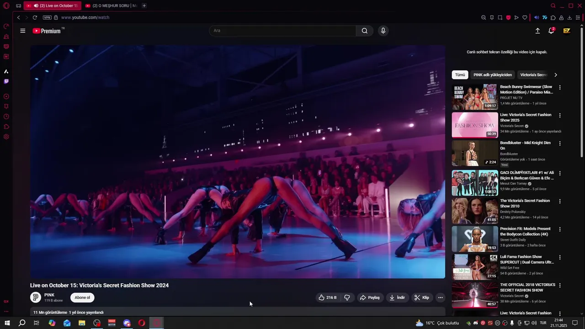The height and width of the screenshot is (329, 585).
Task: Toggle subscription with Abone ol button
Action: pyautogui.click(x=82, y=297)
